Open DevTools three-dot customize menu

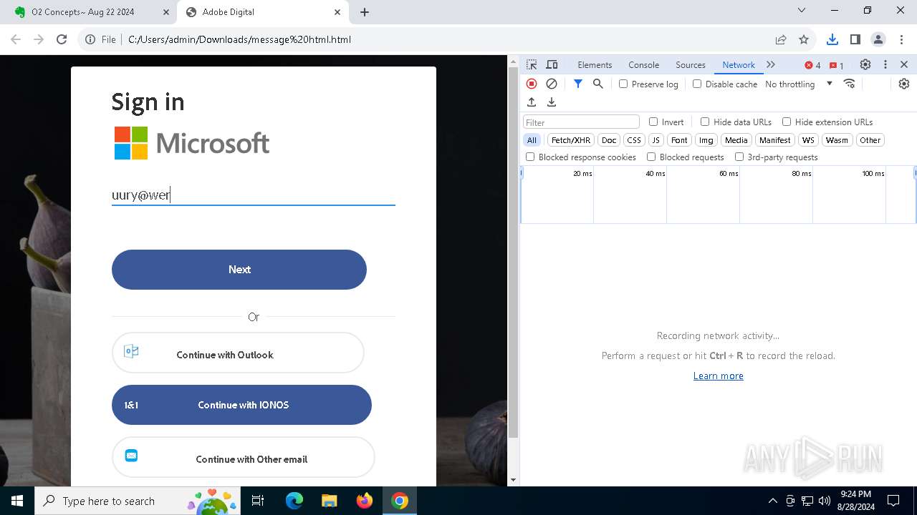tap(885, 64)
